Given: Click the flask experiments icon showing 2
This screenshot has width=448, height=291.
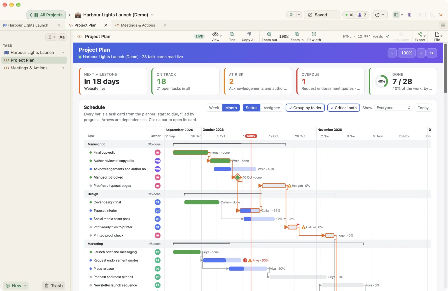Looking at the screenshot, I should [362, 15].
